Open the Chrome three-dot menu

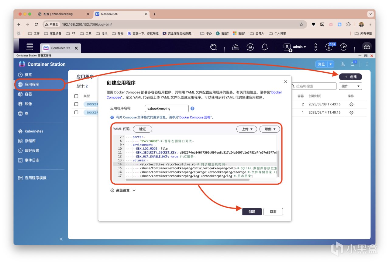(370, 24)
